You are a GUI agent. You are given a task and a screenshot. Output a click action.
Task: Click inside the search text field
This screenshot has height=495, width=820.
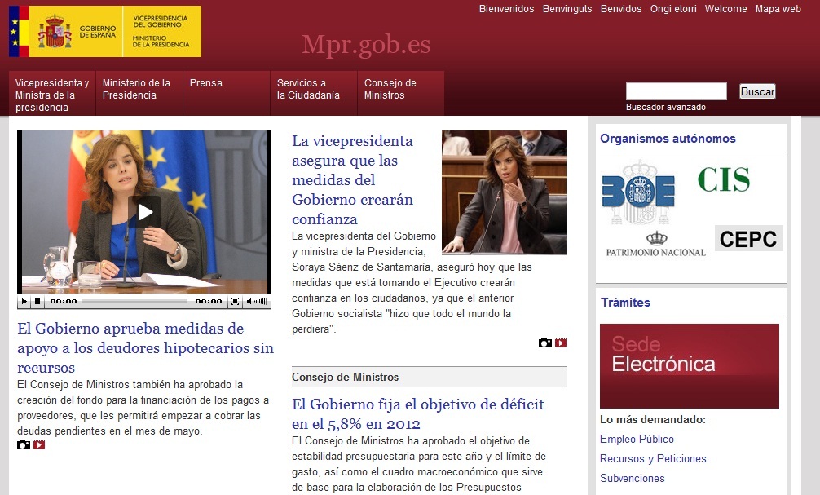click(677, 91)
